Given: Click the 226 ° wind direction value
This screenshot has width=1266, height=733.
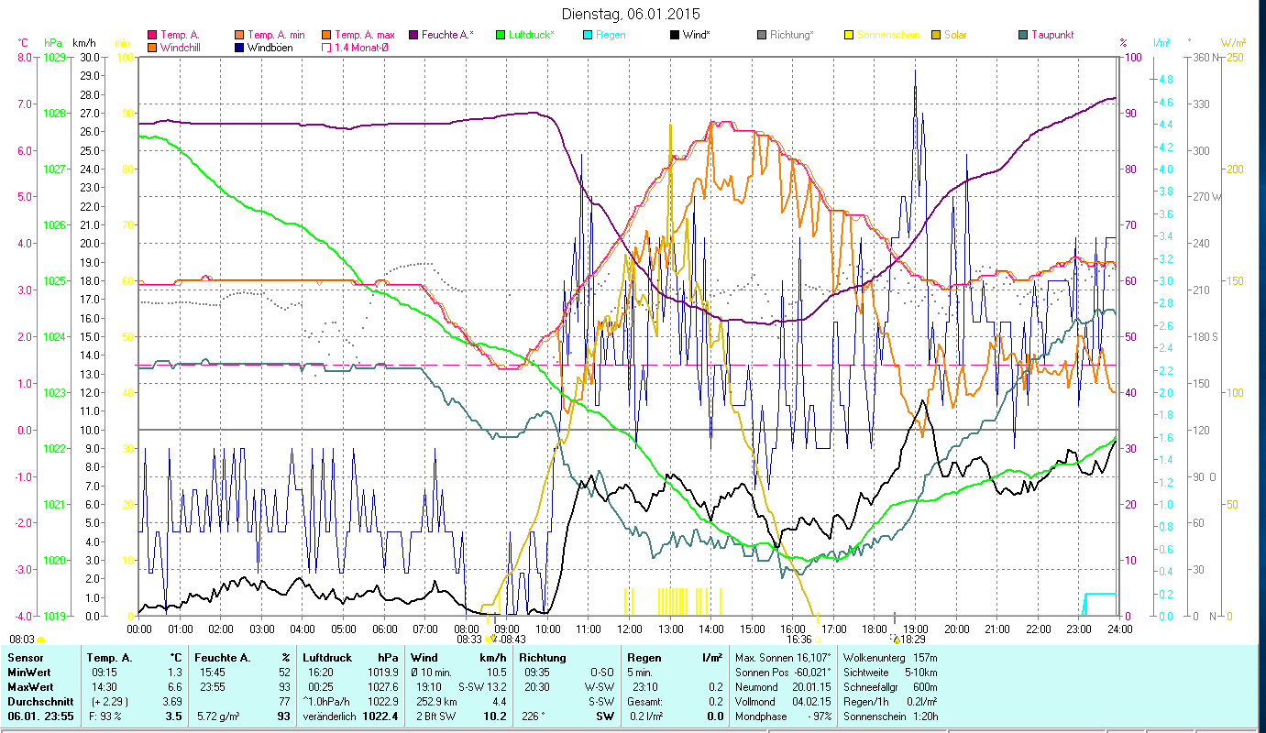Looking at the screenshot, I should point(534,717).
